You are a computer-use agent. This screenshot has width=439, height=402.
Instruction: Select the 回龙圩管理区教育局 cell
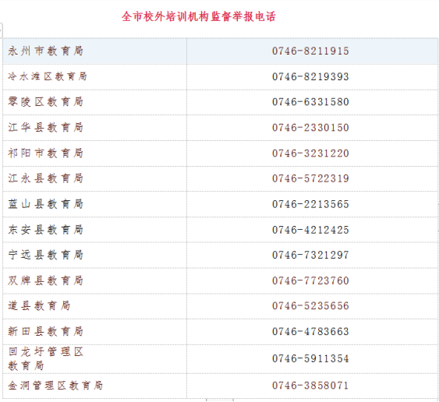click(x=94, y=359)
